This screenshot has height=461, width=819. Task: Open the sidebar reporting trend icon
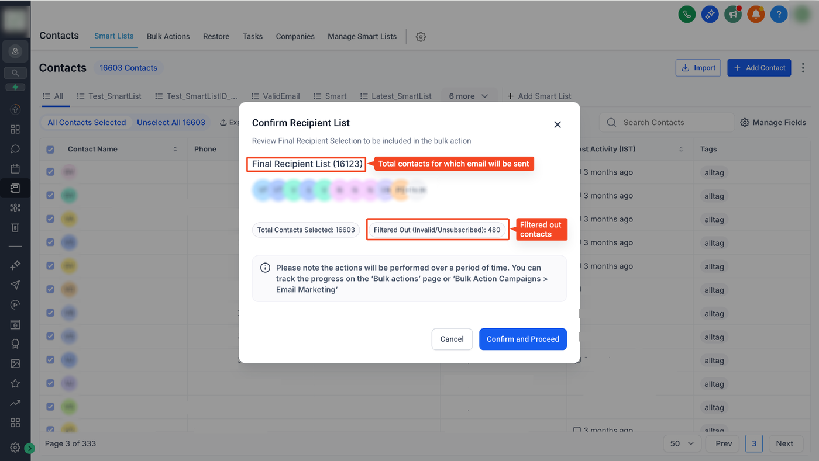[x=15, y=403]
